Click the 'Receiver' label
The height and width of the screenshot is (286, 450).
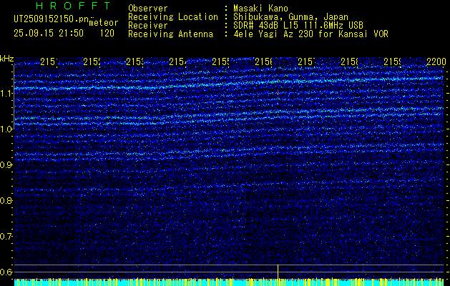[x=148, y=26]
